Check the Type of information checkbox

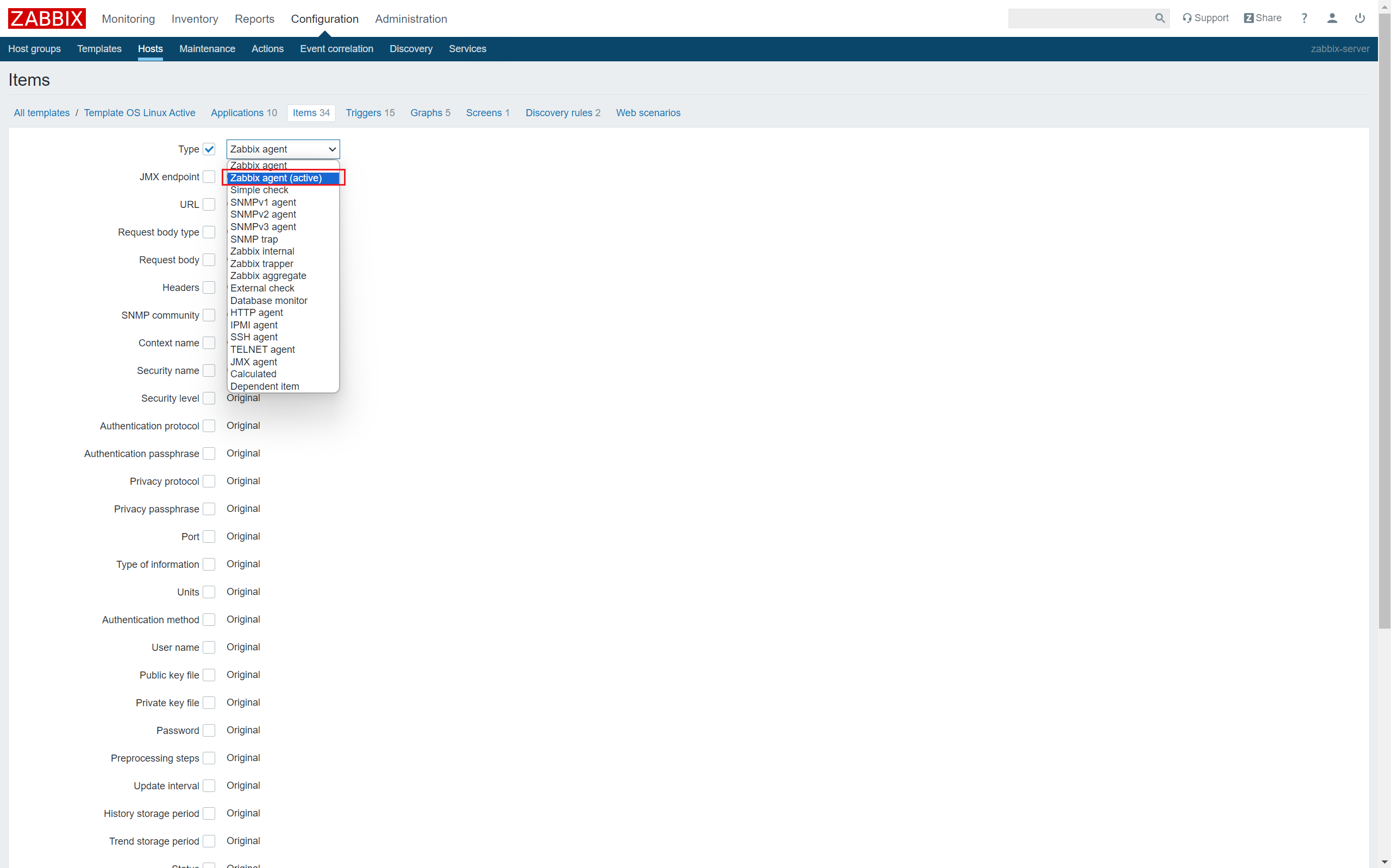pos(209,565)
